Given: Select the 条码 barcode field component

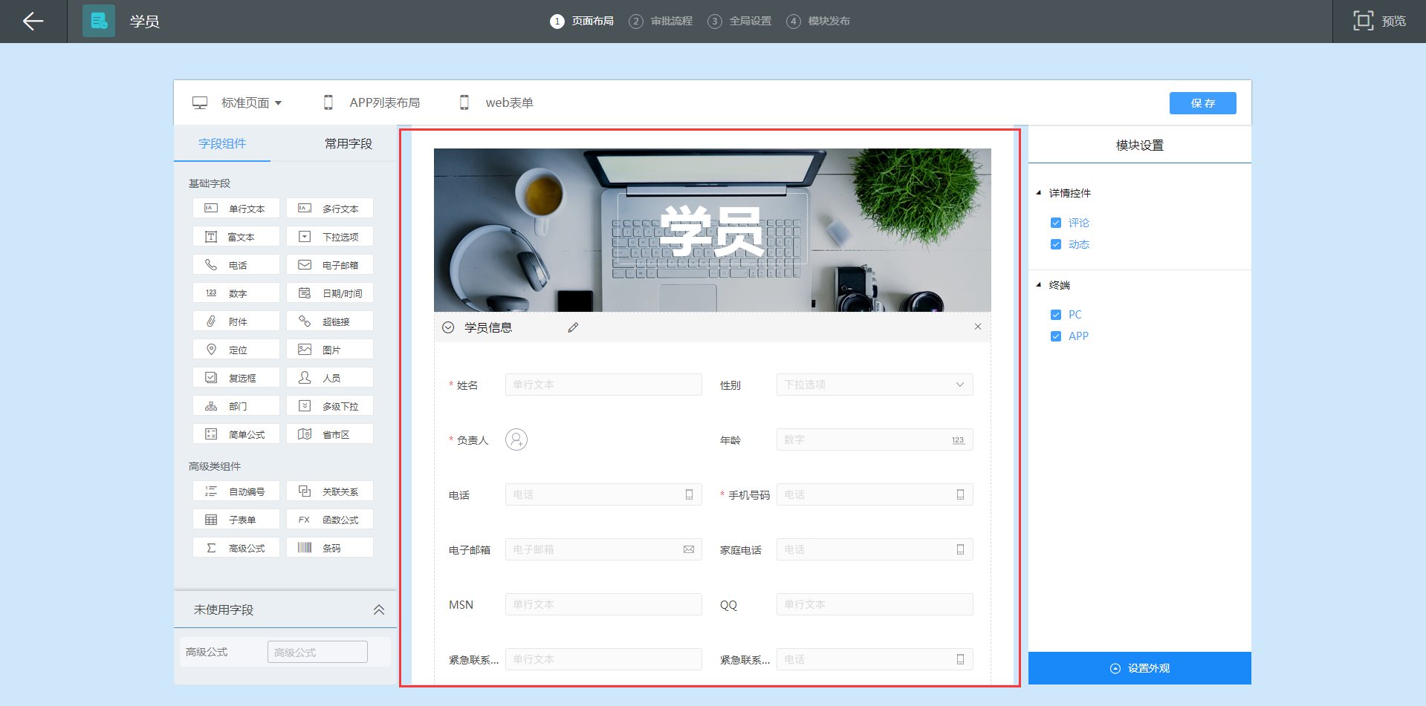Looking at the screenshot, I should (x=330, y=548).
